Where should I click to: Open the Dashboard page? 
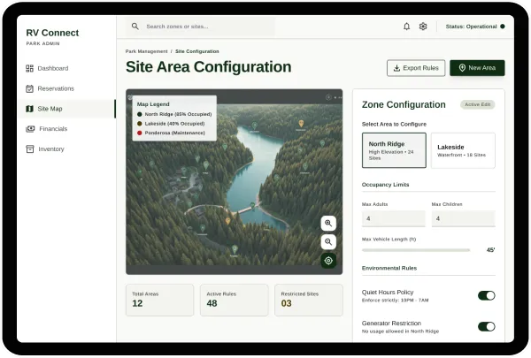coord(66,68)
